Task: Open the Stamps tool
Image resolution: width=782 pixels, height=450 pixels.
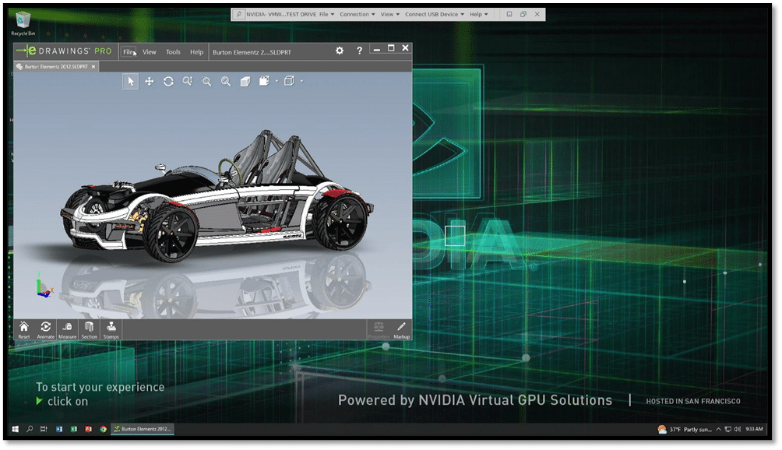Action: (x=111, y=330)
